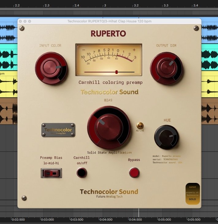Click 2.3 marker on the top ruler
This screenshot has height=224, width=218.
47,6
